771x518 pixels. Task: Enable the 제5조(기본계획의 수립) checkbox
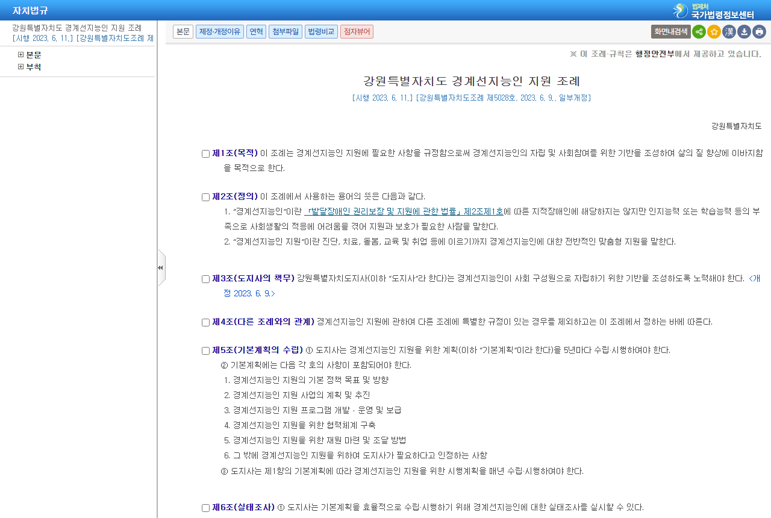point(205,351)
